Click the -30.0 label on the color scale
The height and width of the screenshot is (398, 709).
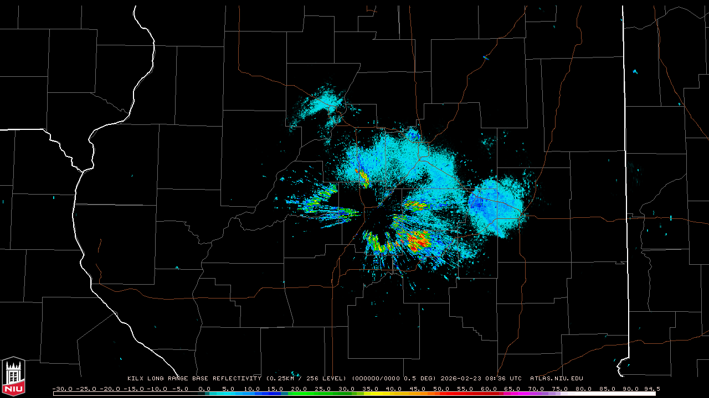point(61,389)
